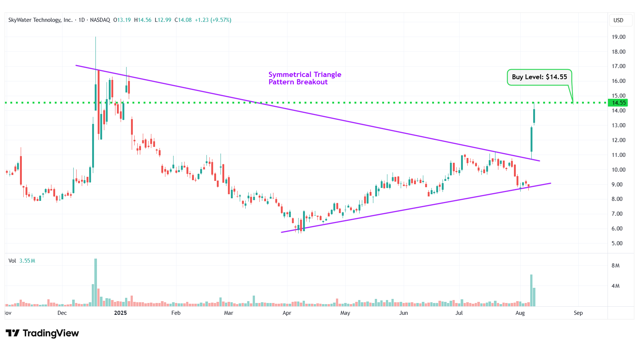The height and width of the screenshot is (347, 639).
Task: Click the O13.19 open value in header
Action: pyautogui.click(x=122, y=20)
